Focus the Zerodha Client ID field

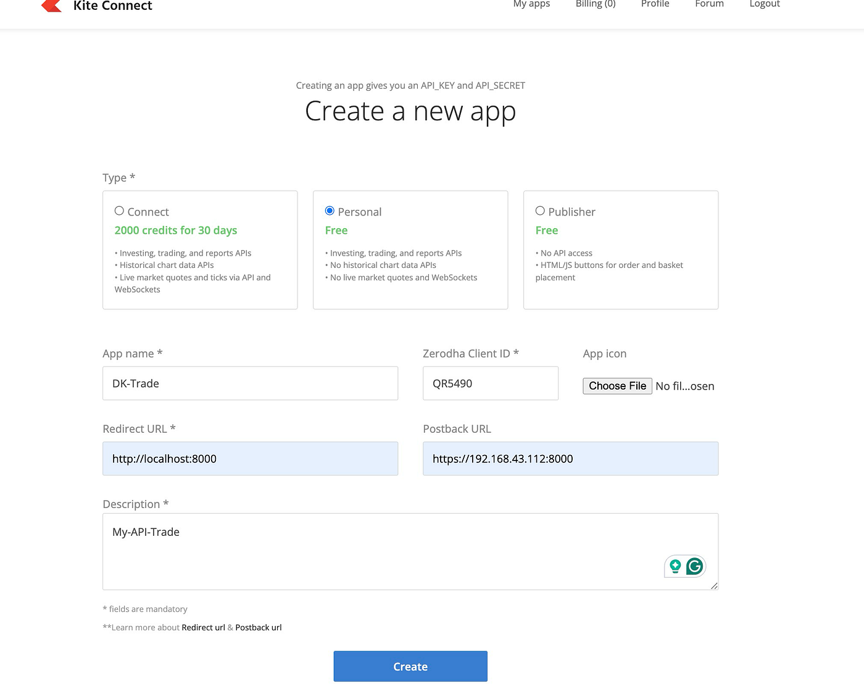pyautogui.click(x=491, y=383)
